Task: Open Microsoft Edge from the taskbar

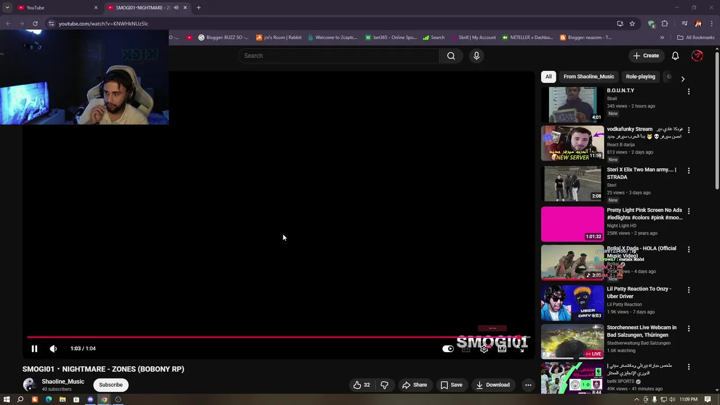Action: coord(48,399)
